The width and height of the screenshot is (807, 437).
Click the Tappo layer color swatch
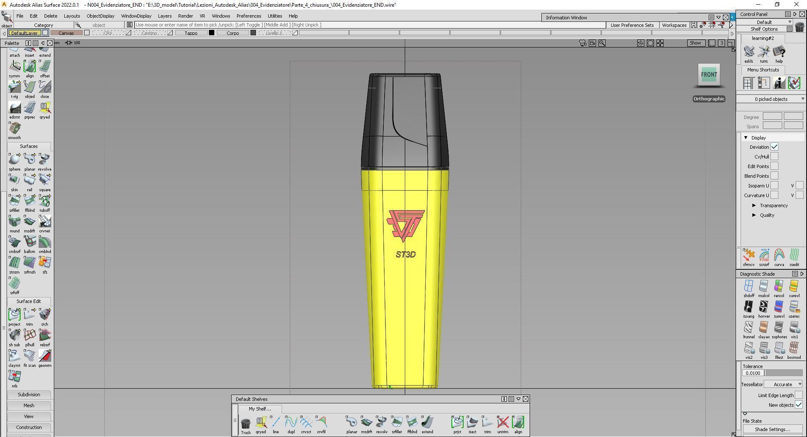(x=211, y=33)
